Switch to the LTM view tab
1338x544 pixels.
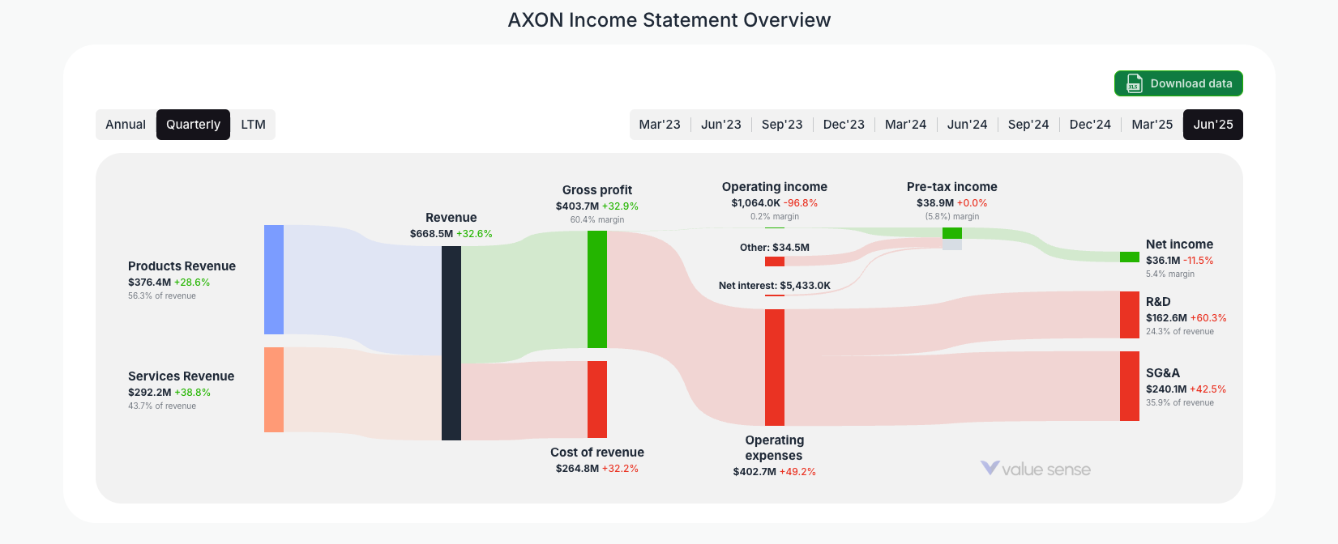tap(254, 125)
